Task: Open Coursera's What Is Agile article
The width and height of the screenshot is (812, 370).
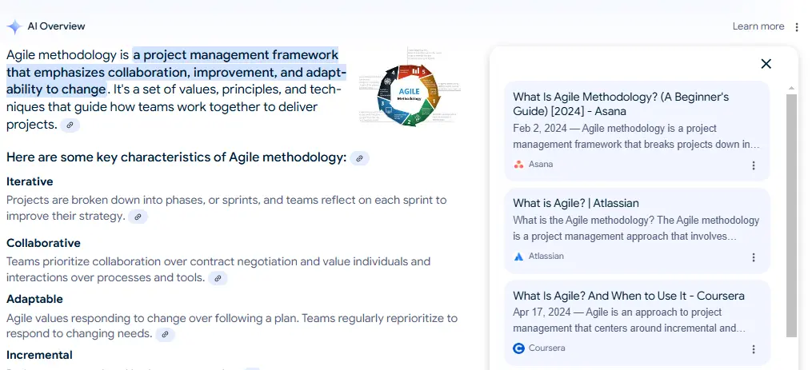Action: pos(628,296)
